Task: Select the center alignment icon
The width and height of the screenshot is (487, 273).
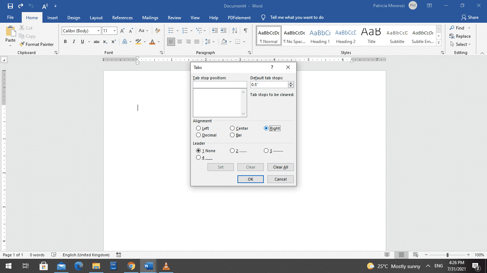Action: [x=180, y=42]
